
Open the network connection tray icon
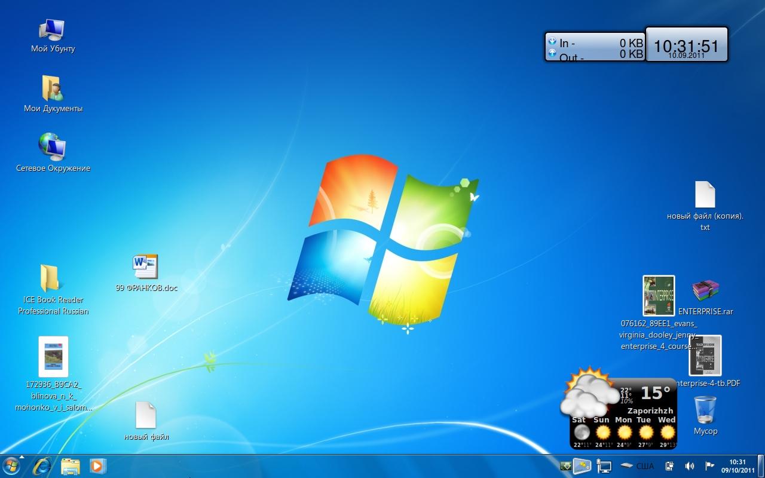click(604, 467)
